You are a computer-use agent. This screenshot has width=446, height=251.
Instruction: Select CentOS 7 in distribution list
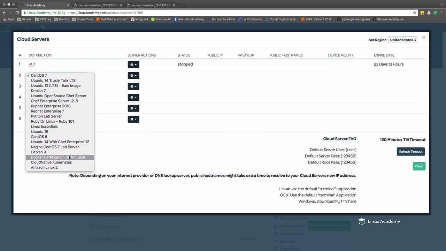click(x=60, y=75)
